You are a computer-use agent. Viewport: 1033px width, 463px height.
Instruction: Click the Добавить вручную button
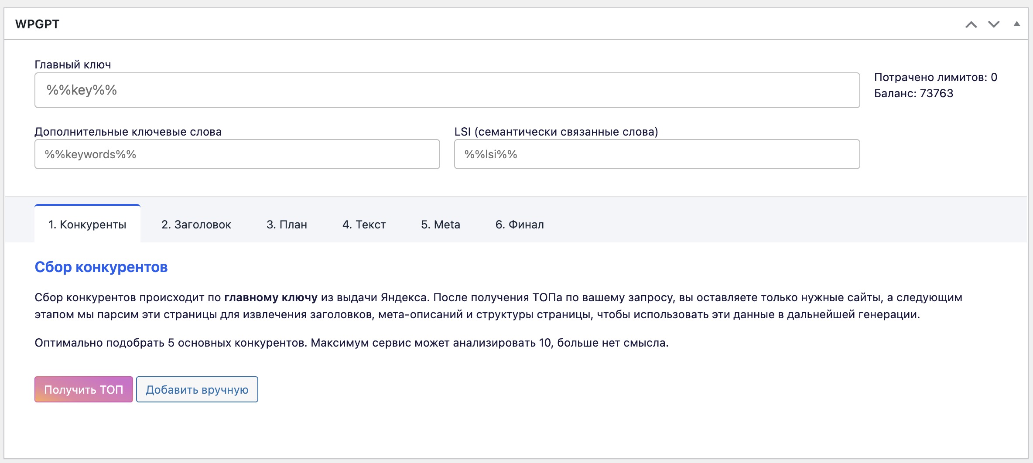point(197,389)
